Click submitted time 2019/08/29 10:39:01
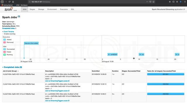Screen dimensions: 187x105 99,94
